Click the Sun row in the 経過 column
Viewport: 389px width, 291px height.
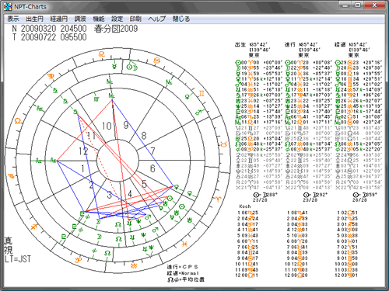coord(359,63)
